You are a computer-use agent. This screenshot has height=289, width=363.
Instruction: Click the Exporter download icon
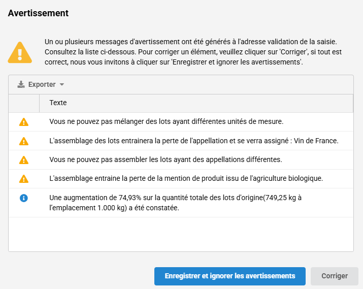(21, 85)
